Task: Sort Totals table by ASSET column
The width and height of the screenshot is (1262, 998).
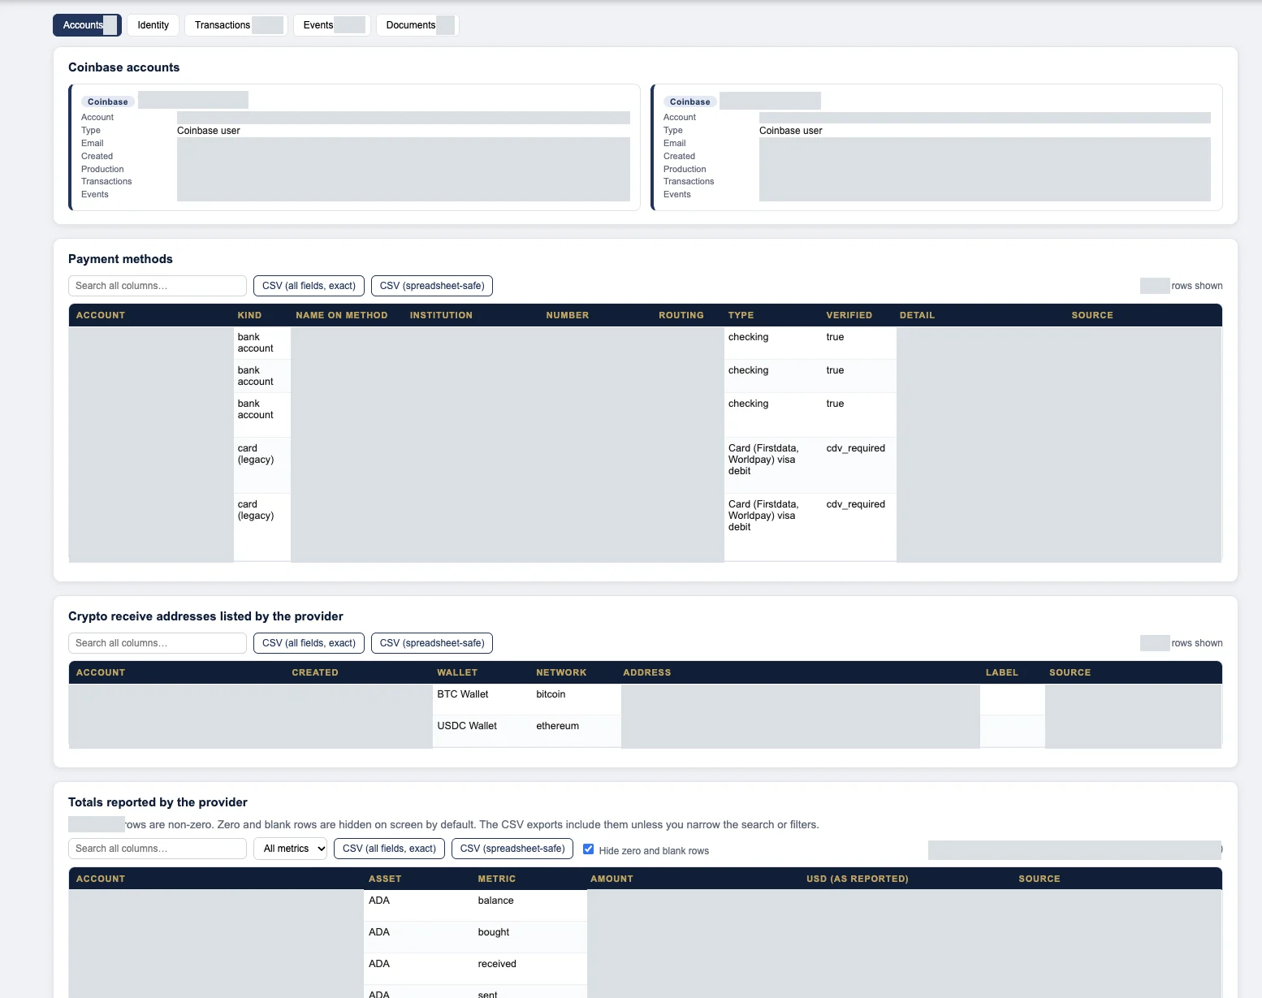Action: point(385,879)
